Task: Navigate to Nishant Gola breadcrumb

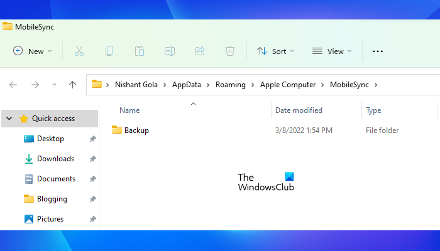Action: 136,85
